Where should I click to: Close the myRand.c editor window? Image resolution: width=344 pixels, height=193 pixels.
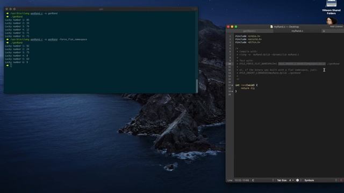tap(228, 27)
